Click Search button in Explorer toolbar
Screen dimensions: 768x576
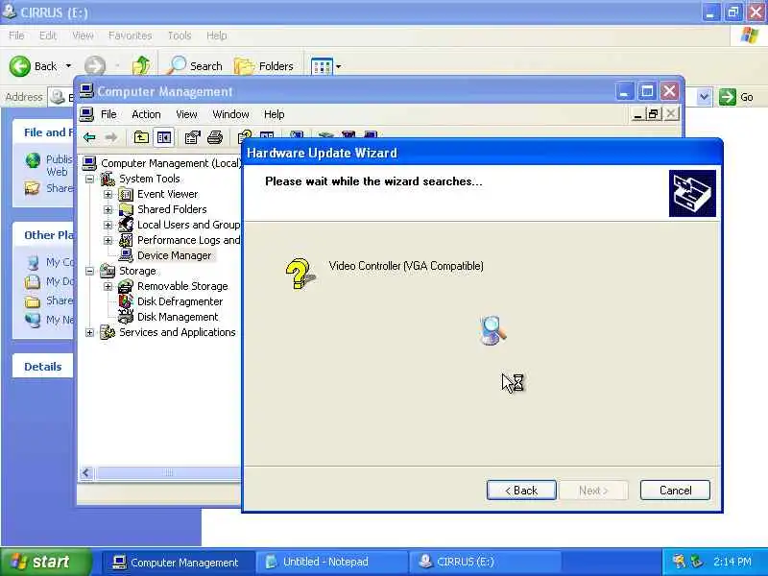[x=195, y=66]
